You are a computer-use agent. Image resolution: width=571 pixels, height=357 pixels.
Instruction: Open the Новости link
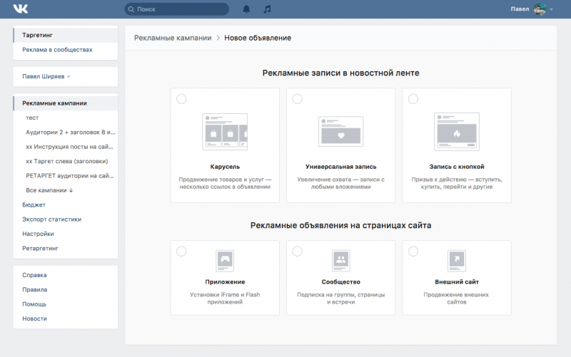[34, 319]
